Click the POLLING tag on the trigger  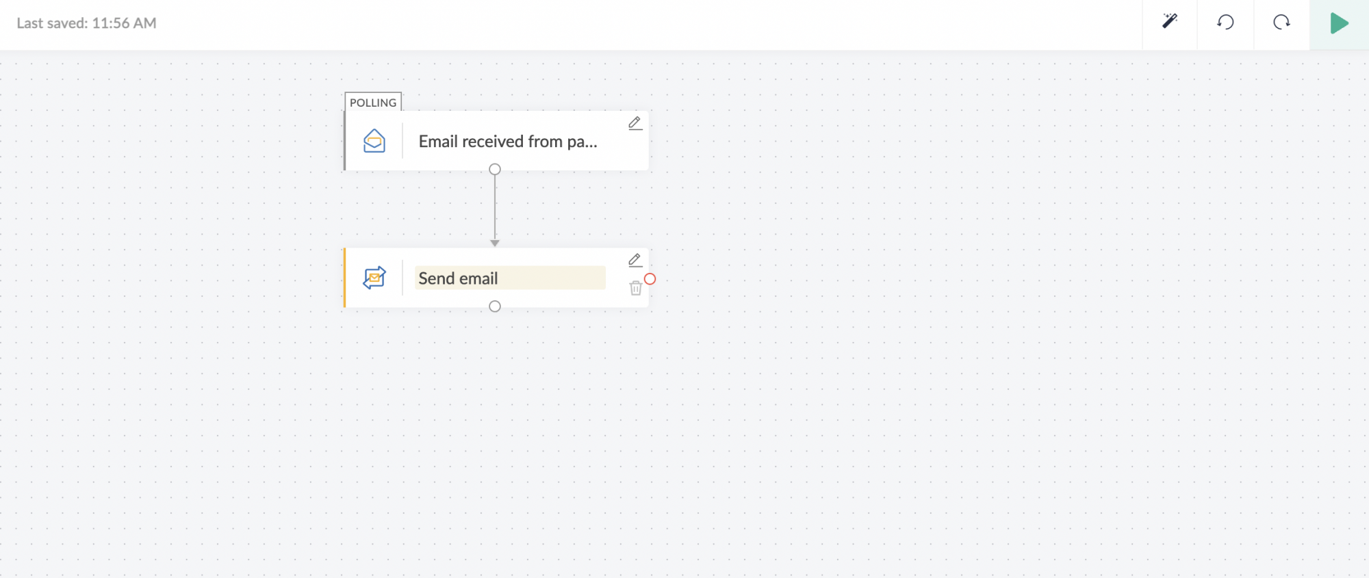tap(373, 103)
